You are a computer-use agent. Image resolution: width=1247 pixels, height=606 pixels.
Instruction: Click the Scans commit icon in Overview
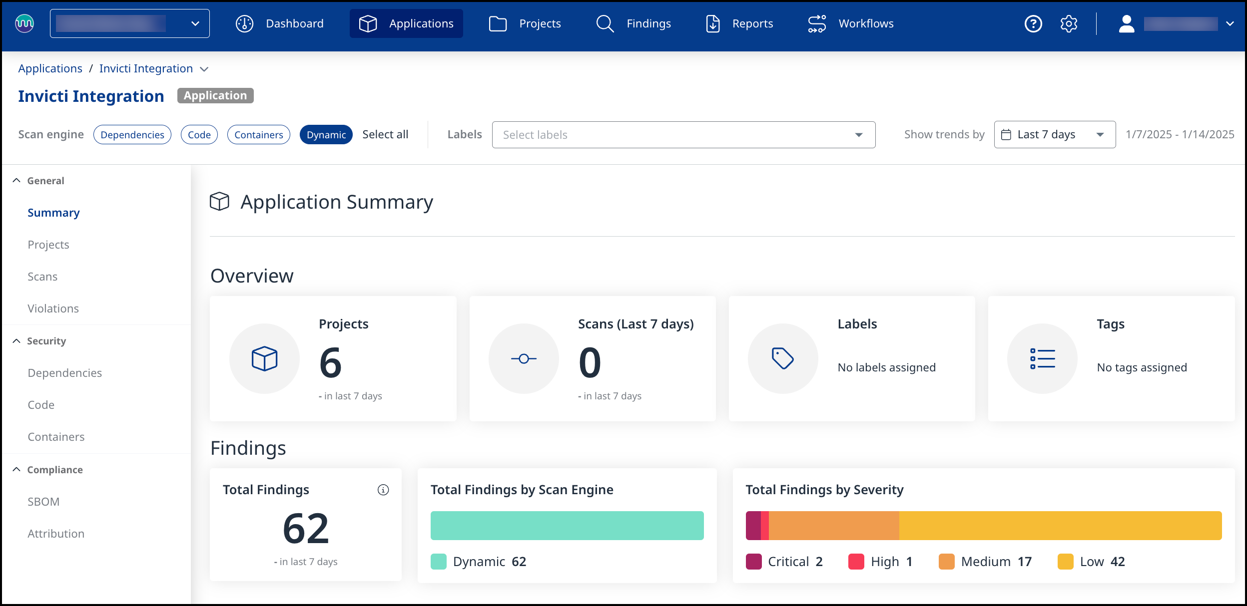click(x=524, y=358)
